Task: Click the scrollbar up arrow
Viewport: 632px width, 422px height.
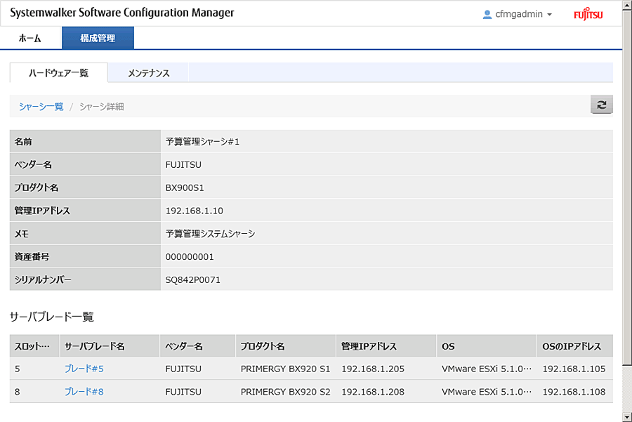Action: pyautogui.click(x=627, y=5)
